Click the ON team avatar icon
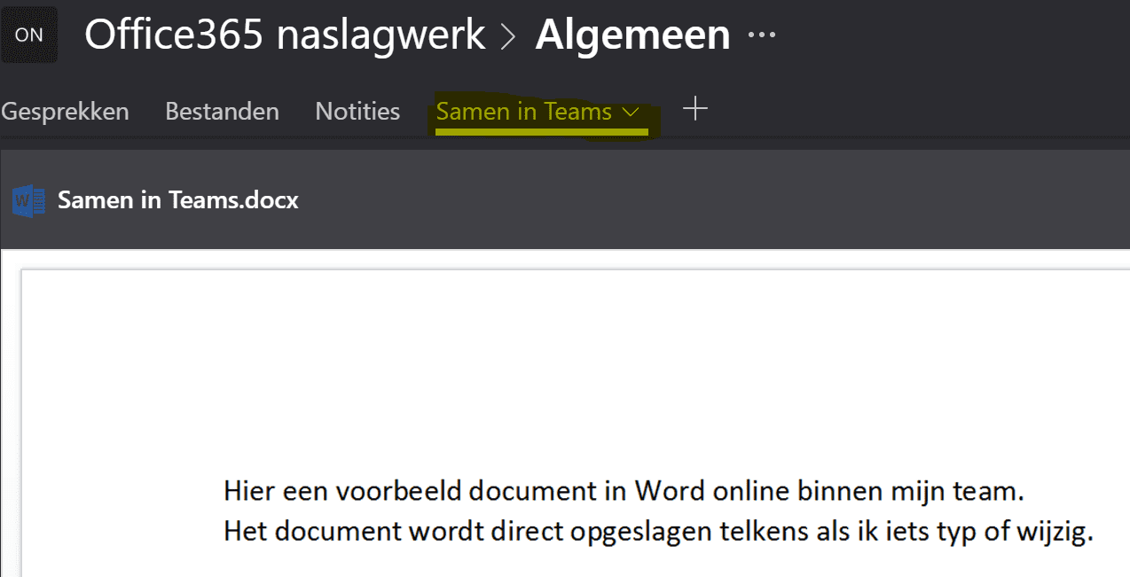1130x577 pixels. click(x=29, y=35)
